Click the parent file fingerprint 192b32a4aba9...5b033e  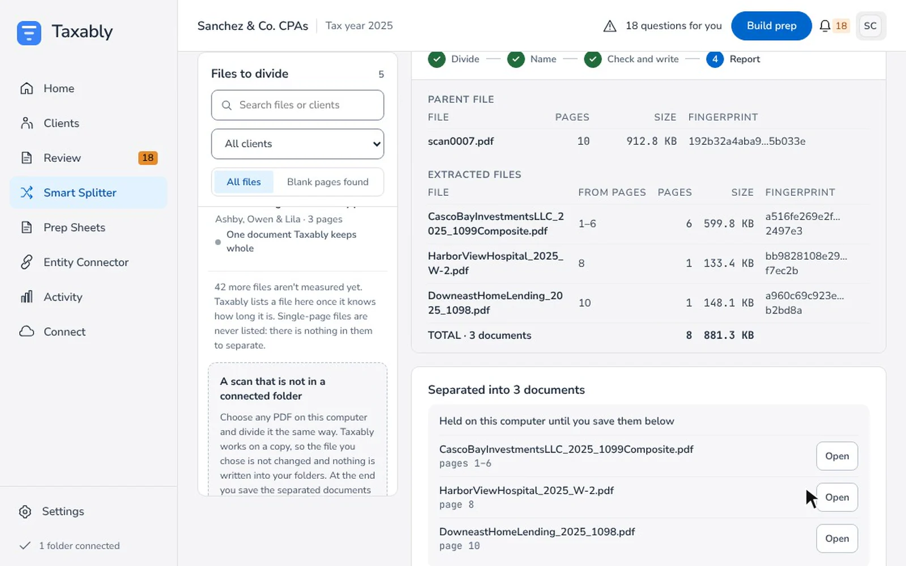(747, 141)
